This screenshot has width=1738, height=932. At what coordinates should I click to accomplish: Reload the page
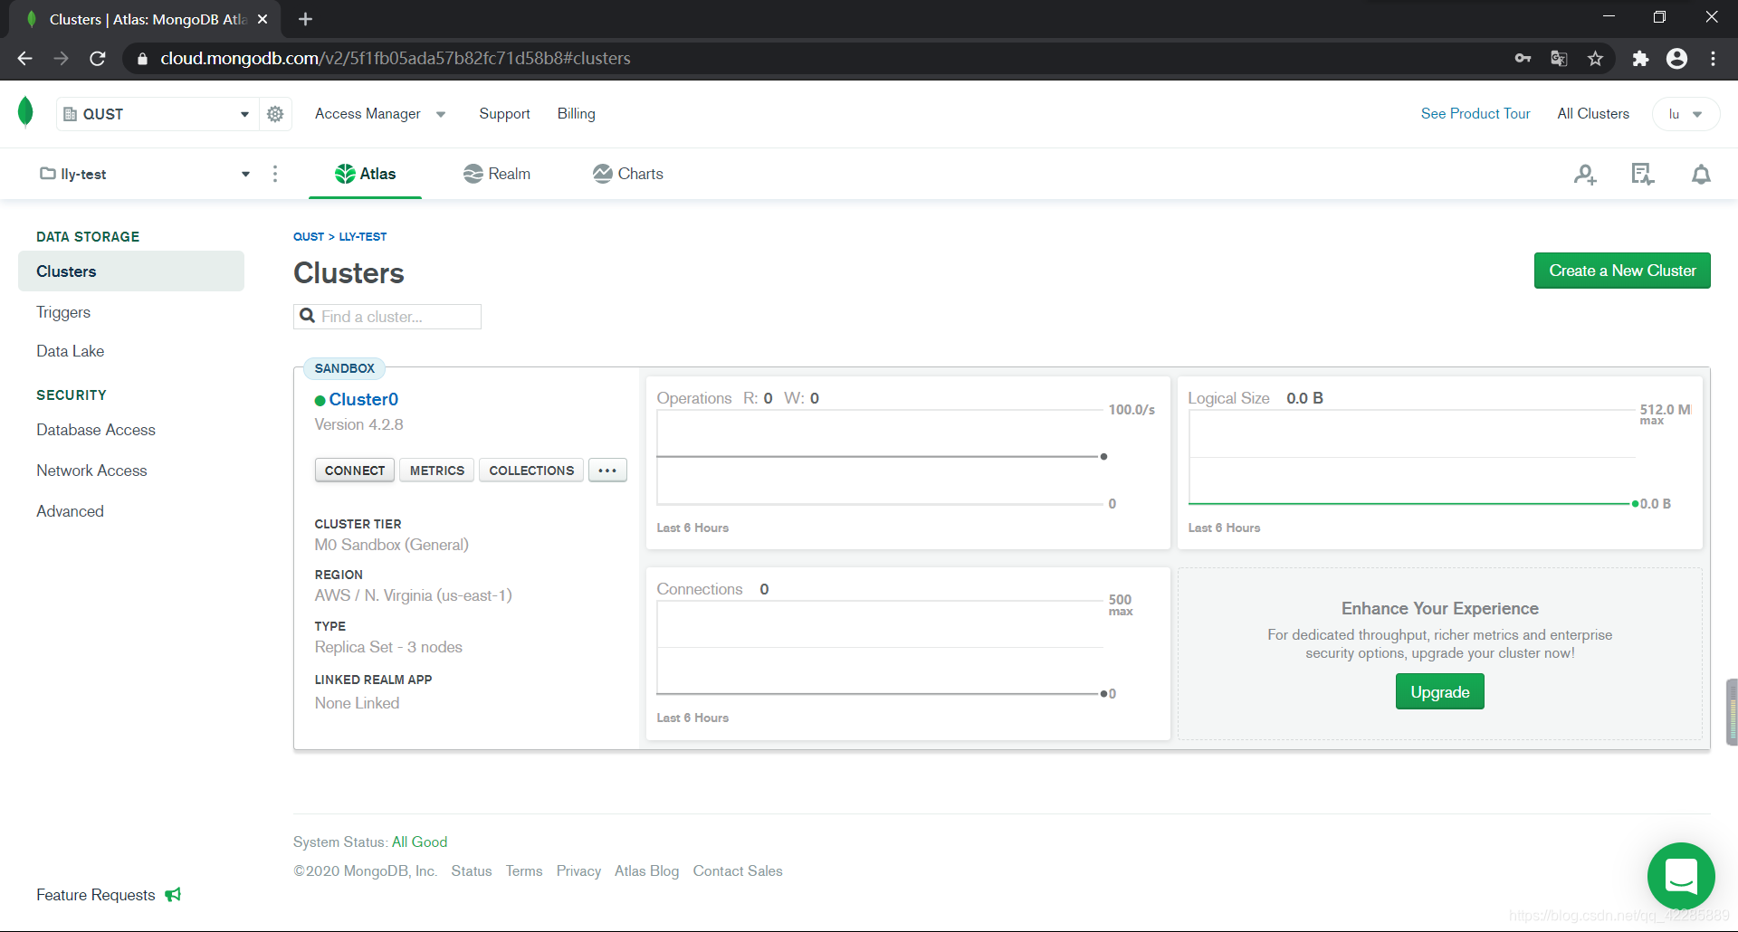pos(98,58)
